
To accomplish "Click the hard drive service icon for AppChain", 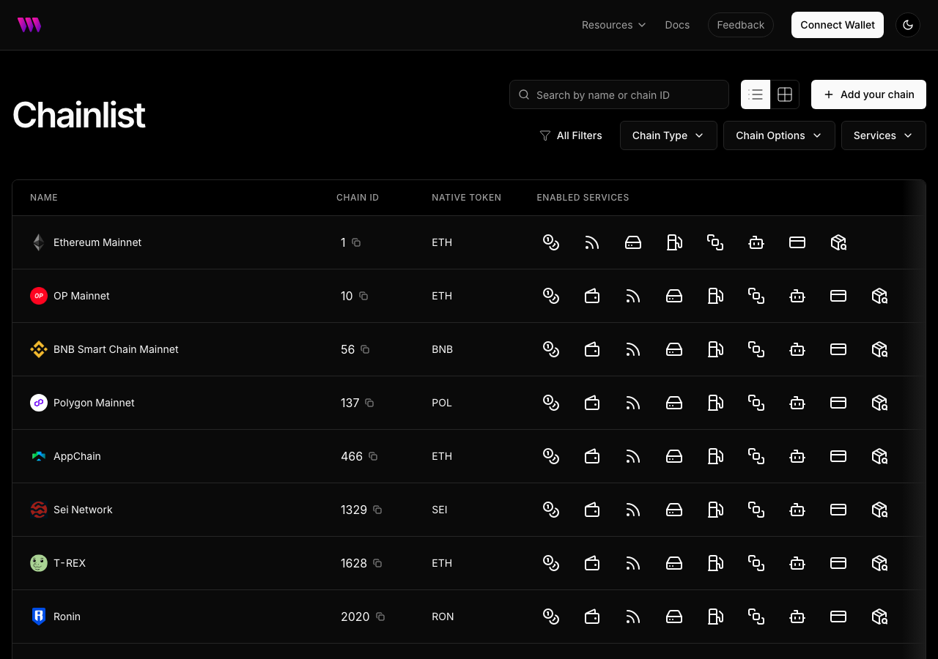I will (674, 456).
